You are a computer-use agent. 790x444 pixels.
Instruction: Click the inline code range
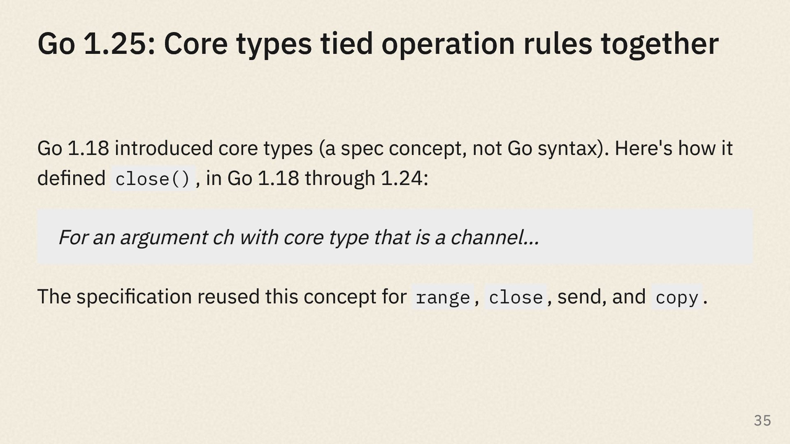443,297
